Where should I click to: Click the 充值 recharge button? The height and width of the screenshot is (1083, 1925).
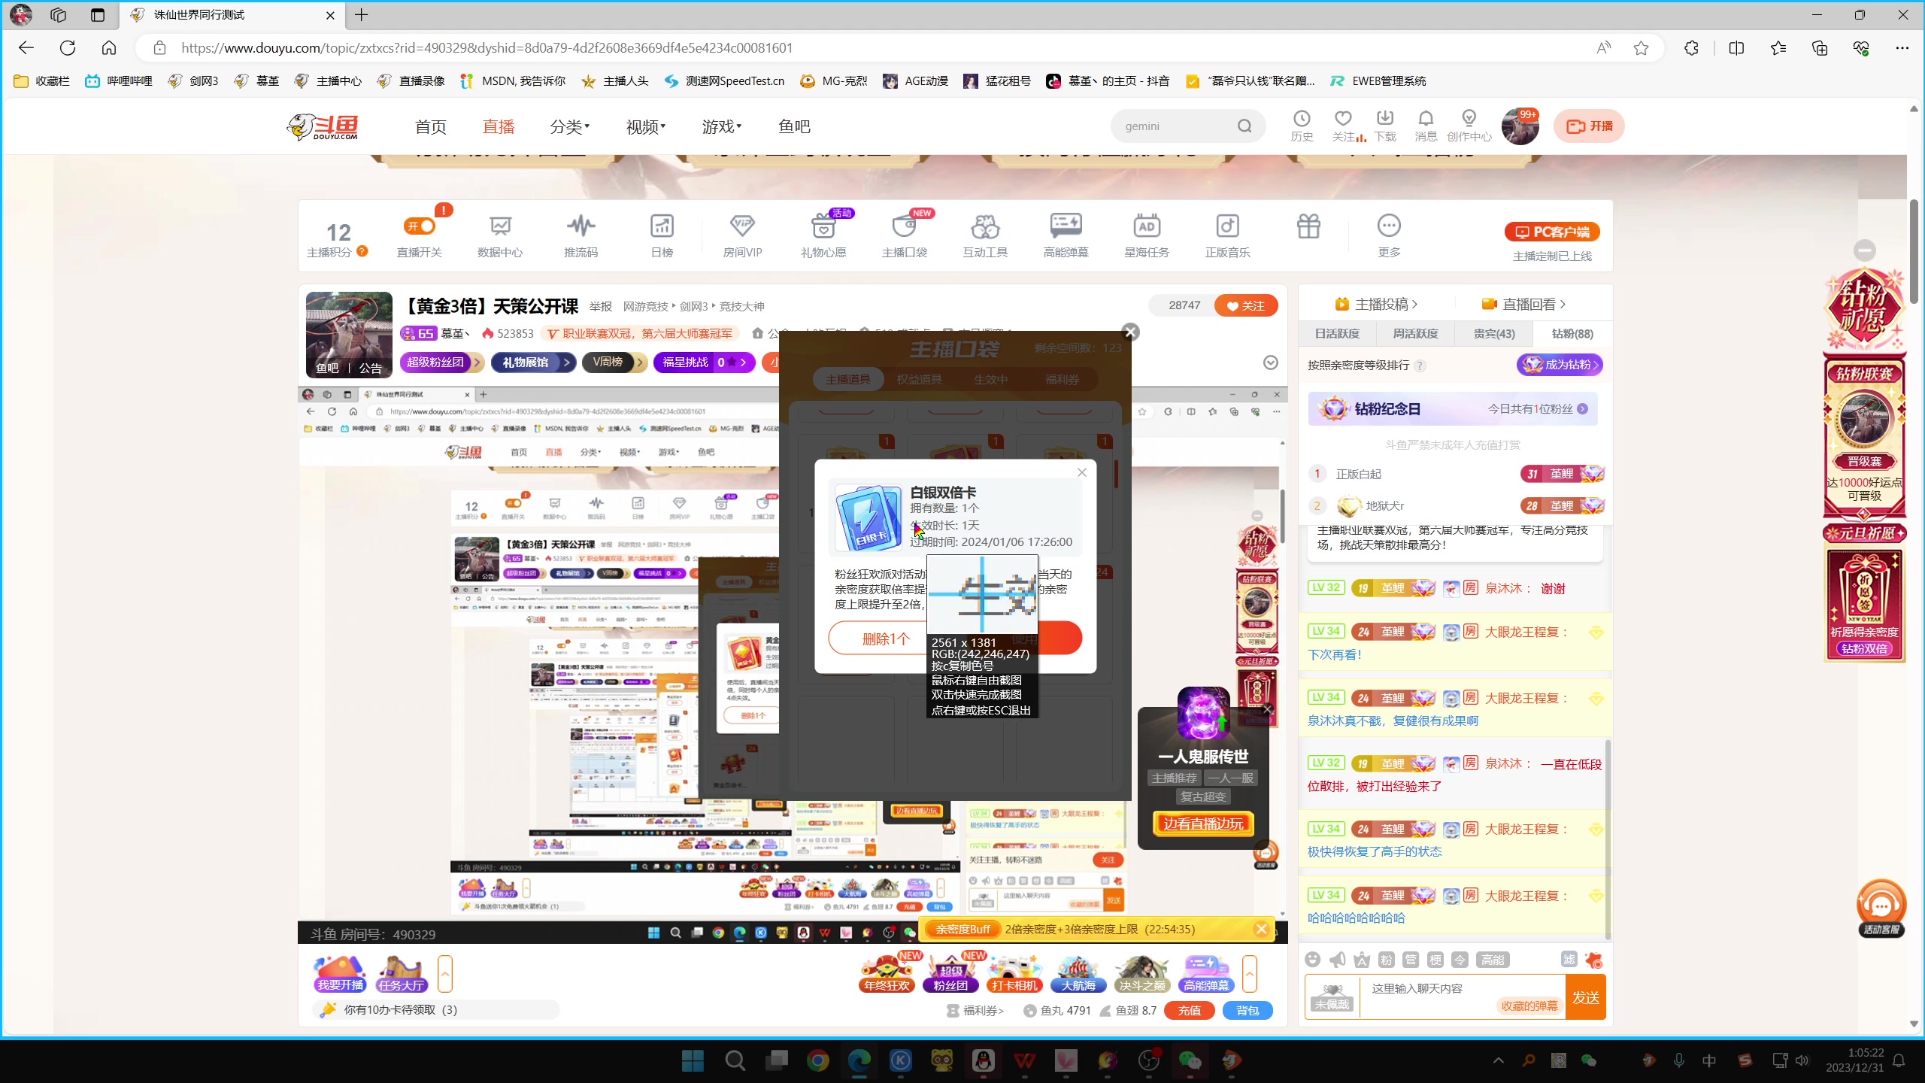pyautogui.click(x=1189, y=1010)
